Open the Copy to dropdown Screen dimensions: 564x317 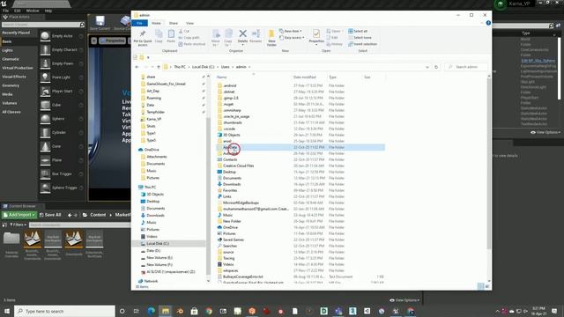coord(228,37)
